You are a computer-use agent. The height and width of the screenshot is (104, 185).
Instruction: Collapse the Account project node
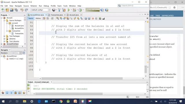coord(1,18)
